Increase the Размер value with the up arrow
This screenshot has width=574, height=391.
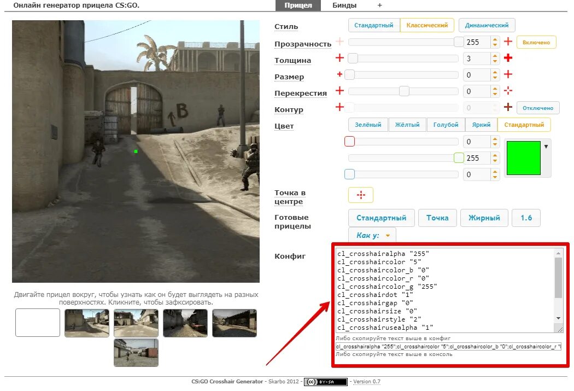click(x=495, y=73)
